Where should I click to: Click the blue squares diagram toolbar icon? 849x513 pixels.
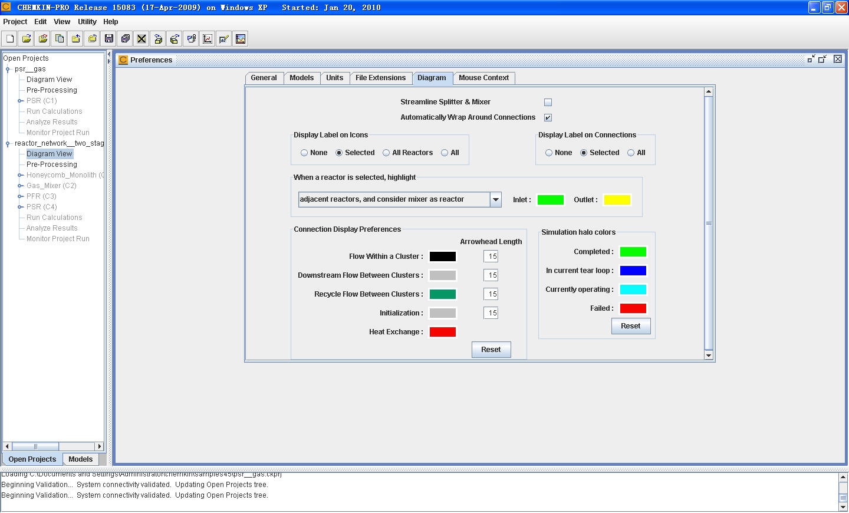point(191,39)
